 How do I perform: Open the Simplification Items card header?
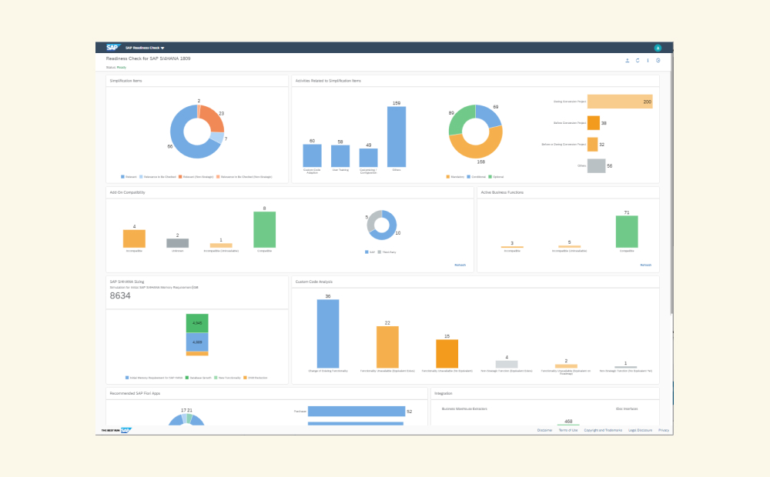pos(197,81)
